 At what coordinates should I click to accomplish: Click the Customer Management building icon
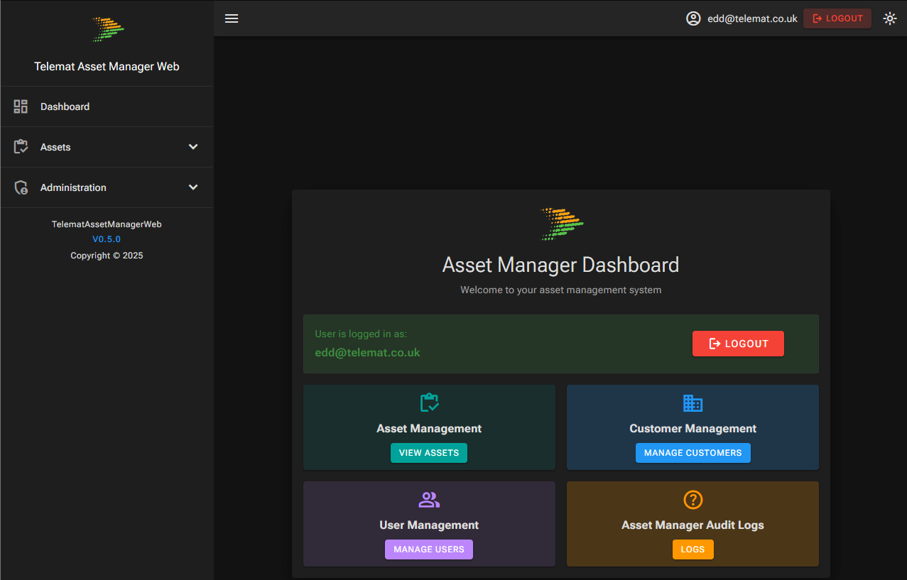tap(693, 403)
